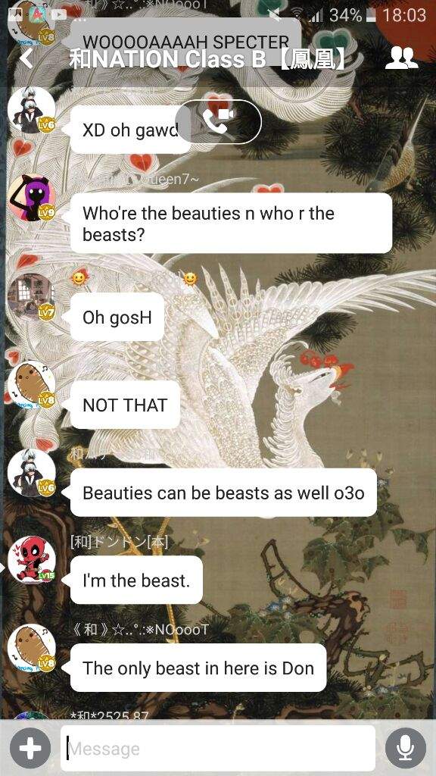
Task: Tap the battery indicator in the status bar
Action: [x=369, y=15]
